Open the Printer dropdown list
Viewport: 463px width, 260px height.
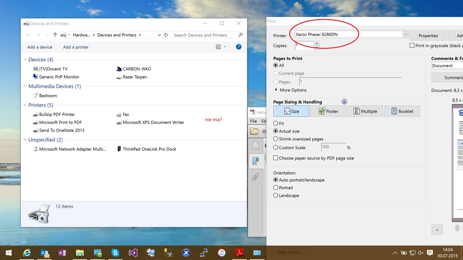pyautogui.click(x=406, y=34)
